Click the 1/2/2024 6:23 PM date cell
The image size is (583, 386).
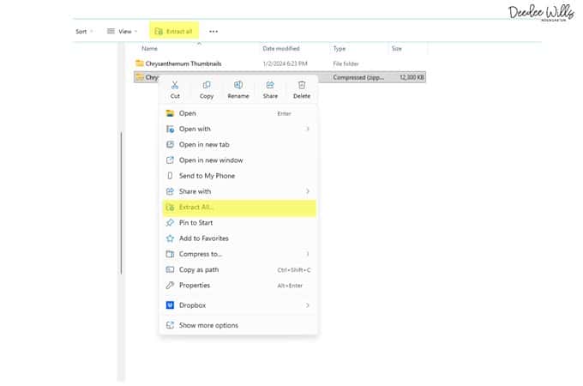coord(285,64)
